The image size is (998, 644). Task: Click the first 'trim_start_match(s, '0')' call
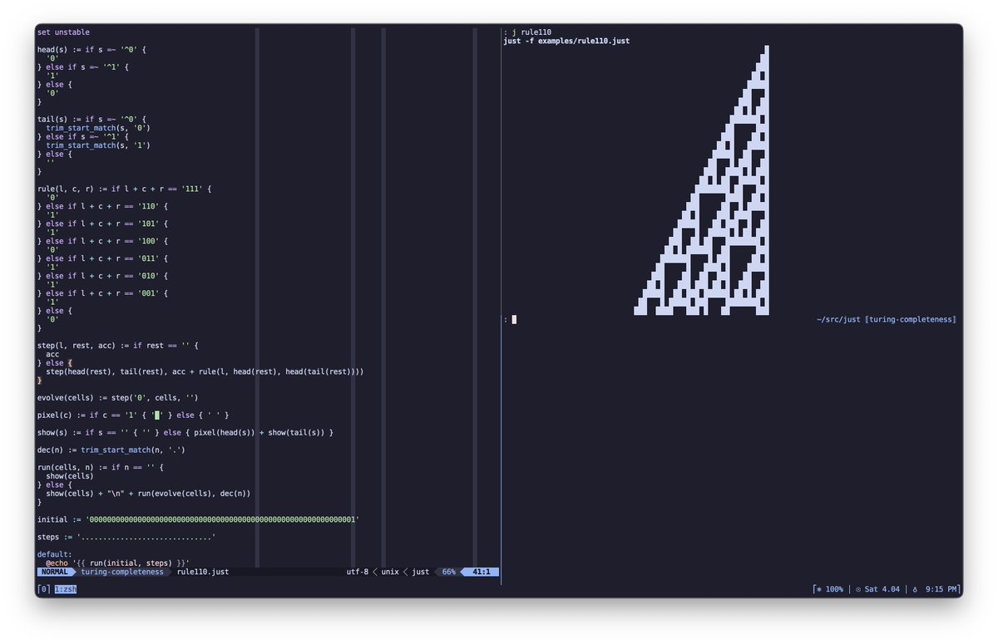coord(98,128)
